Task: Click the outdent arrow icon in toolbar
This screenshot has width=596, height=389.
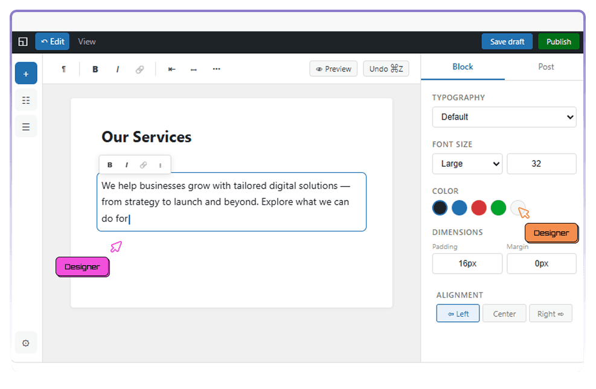Action: 172,69
